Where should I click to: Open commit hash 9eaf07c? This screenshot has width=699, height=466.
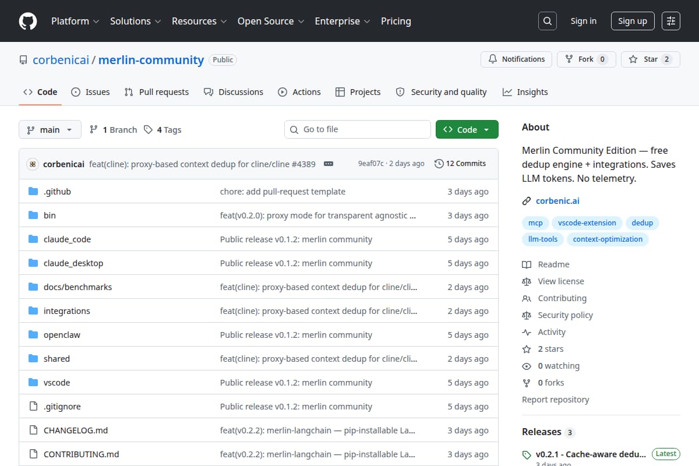click(371, 164)
